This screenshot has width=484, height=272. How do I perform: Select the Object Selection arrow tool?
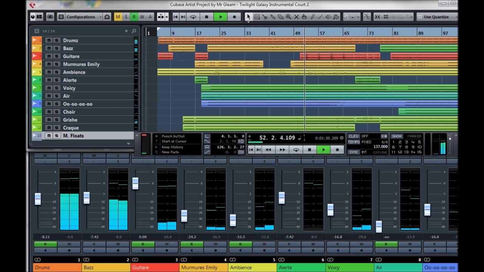pos(248,17)
